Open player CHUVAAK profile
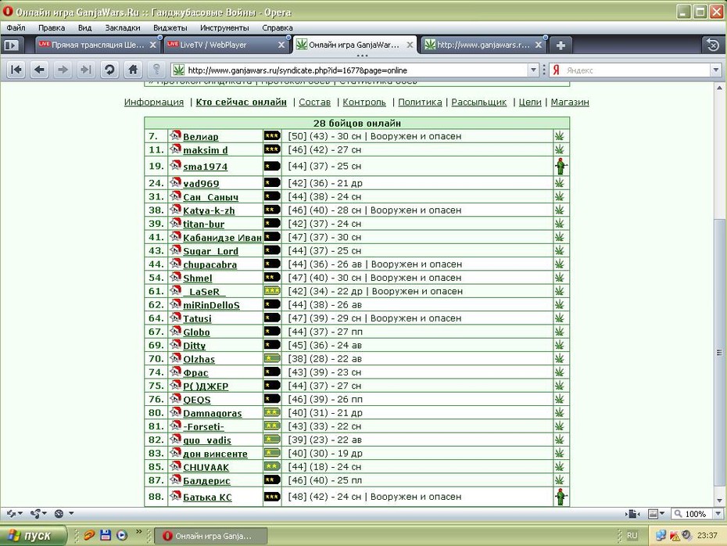 [206, 467]
